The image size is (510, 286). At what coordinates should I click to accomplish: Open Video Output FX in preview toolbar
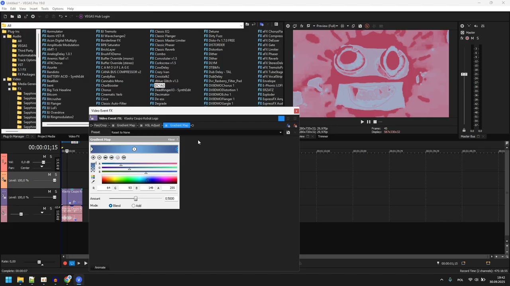click(302, 26)
